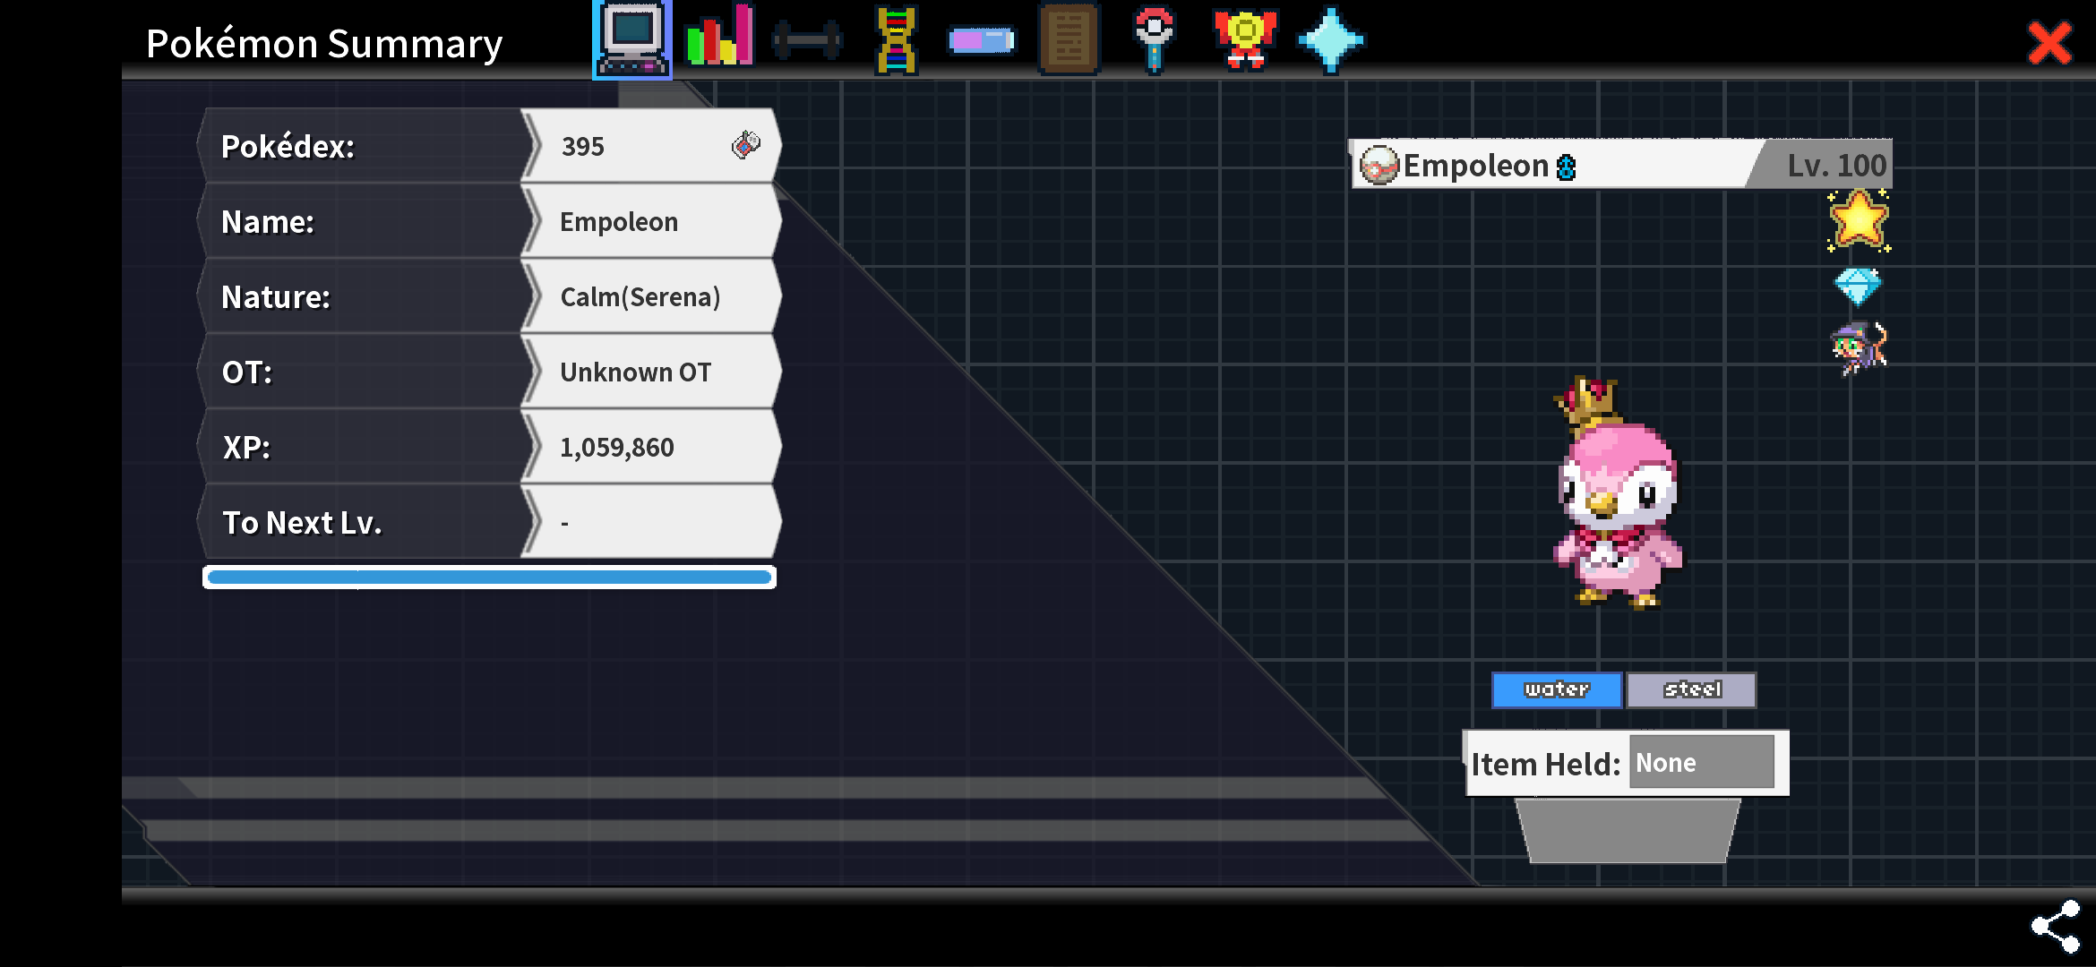Click the blue XP progress bar

(x=489, y=578)
